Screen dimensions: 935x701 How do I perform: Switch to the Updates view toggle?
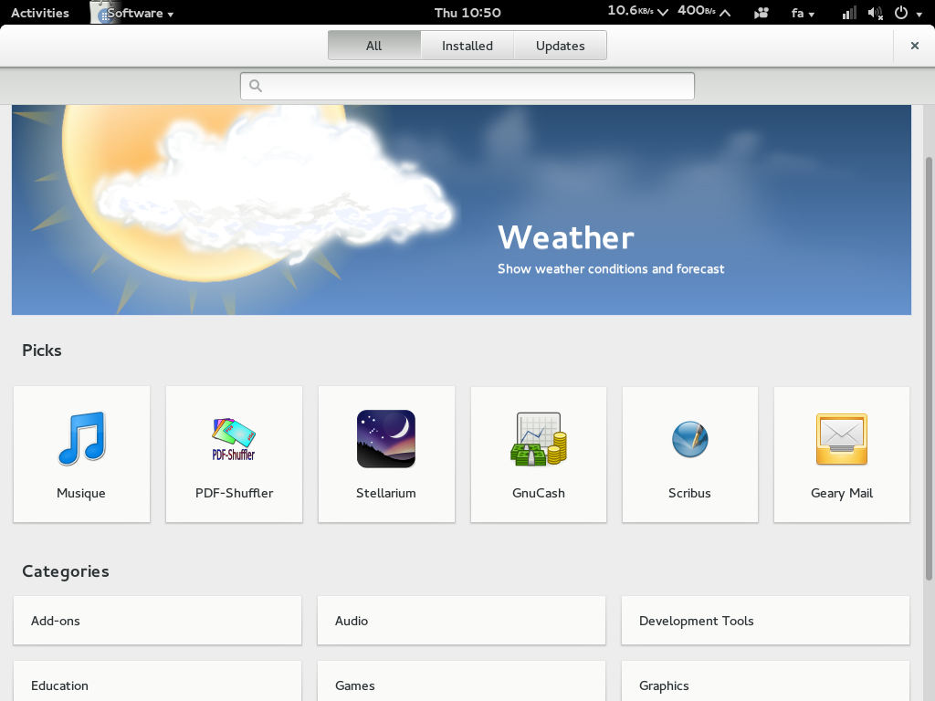[560, 46]
